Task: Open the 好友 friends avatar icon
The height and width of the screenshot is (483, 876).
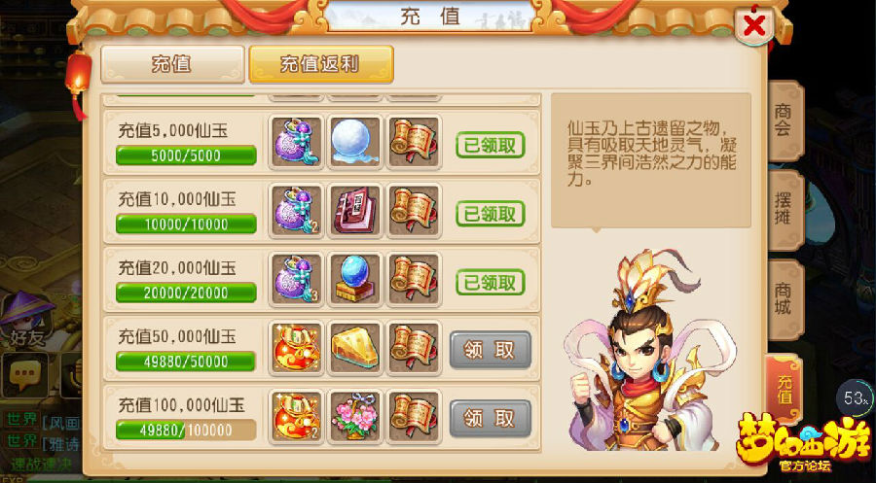Action: click(x=26, y=318)
